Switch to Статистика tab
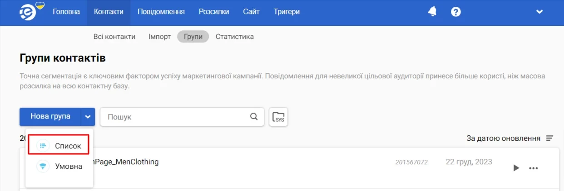This screenshot has height=191, width=564. pos(235,37)
